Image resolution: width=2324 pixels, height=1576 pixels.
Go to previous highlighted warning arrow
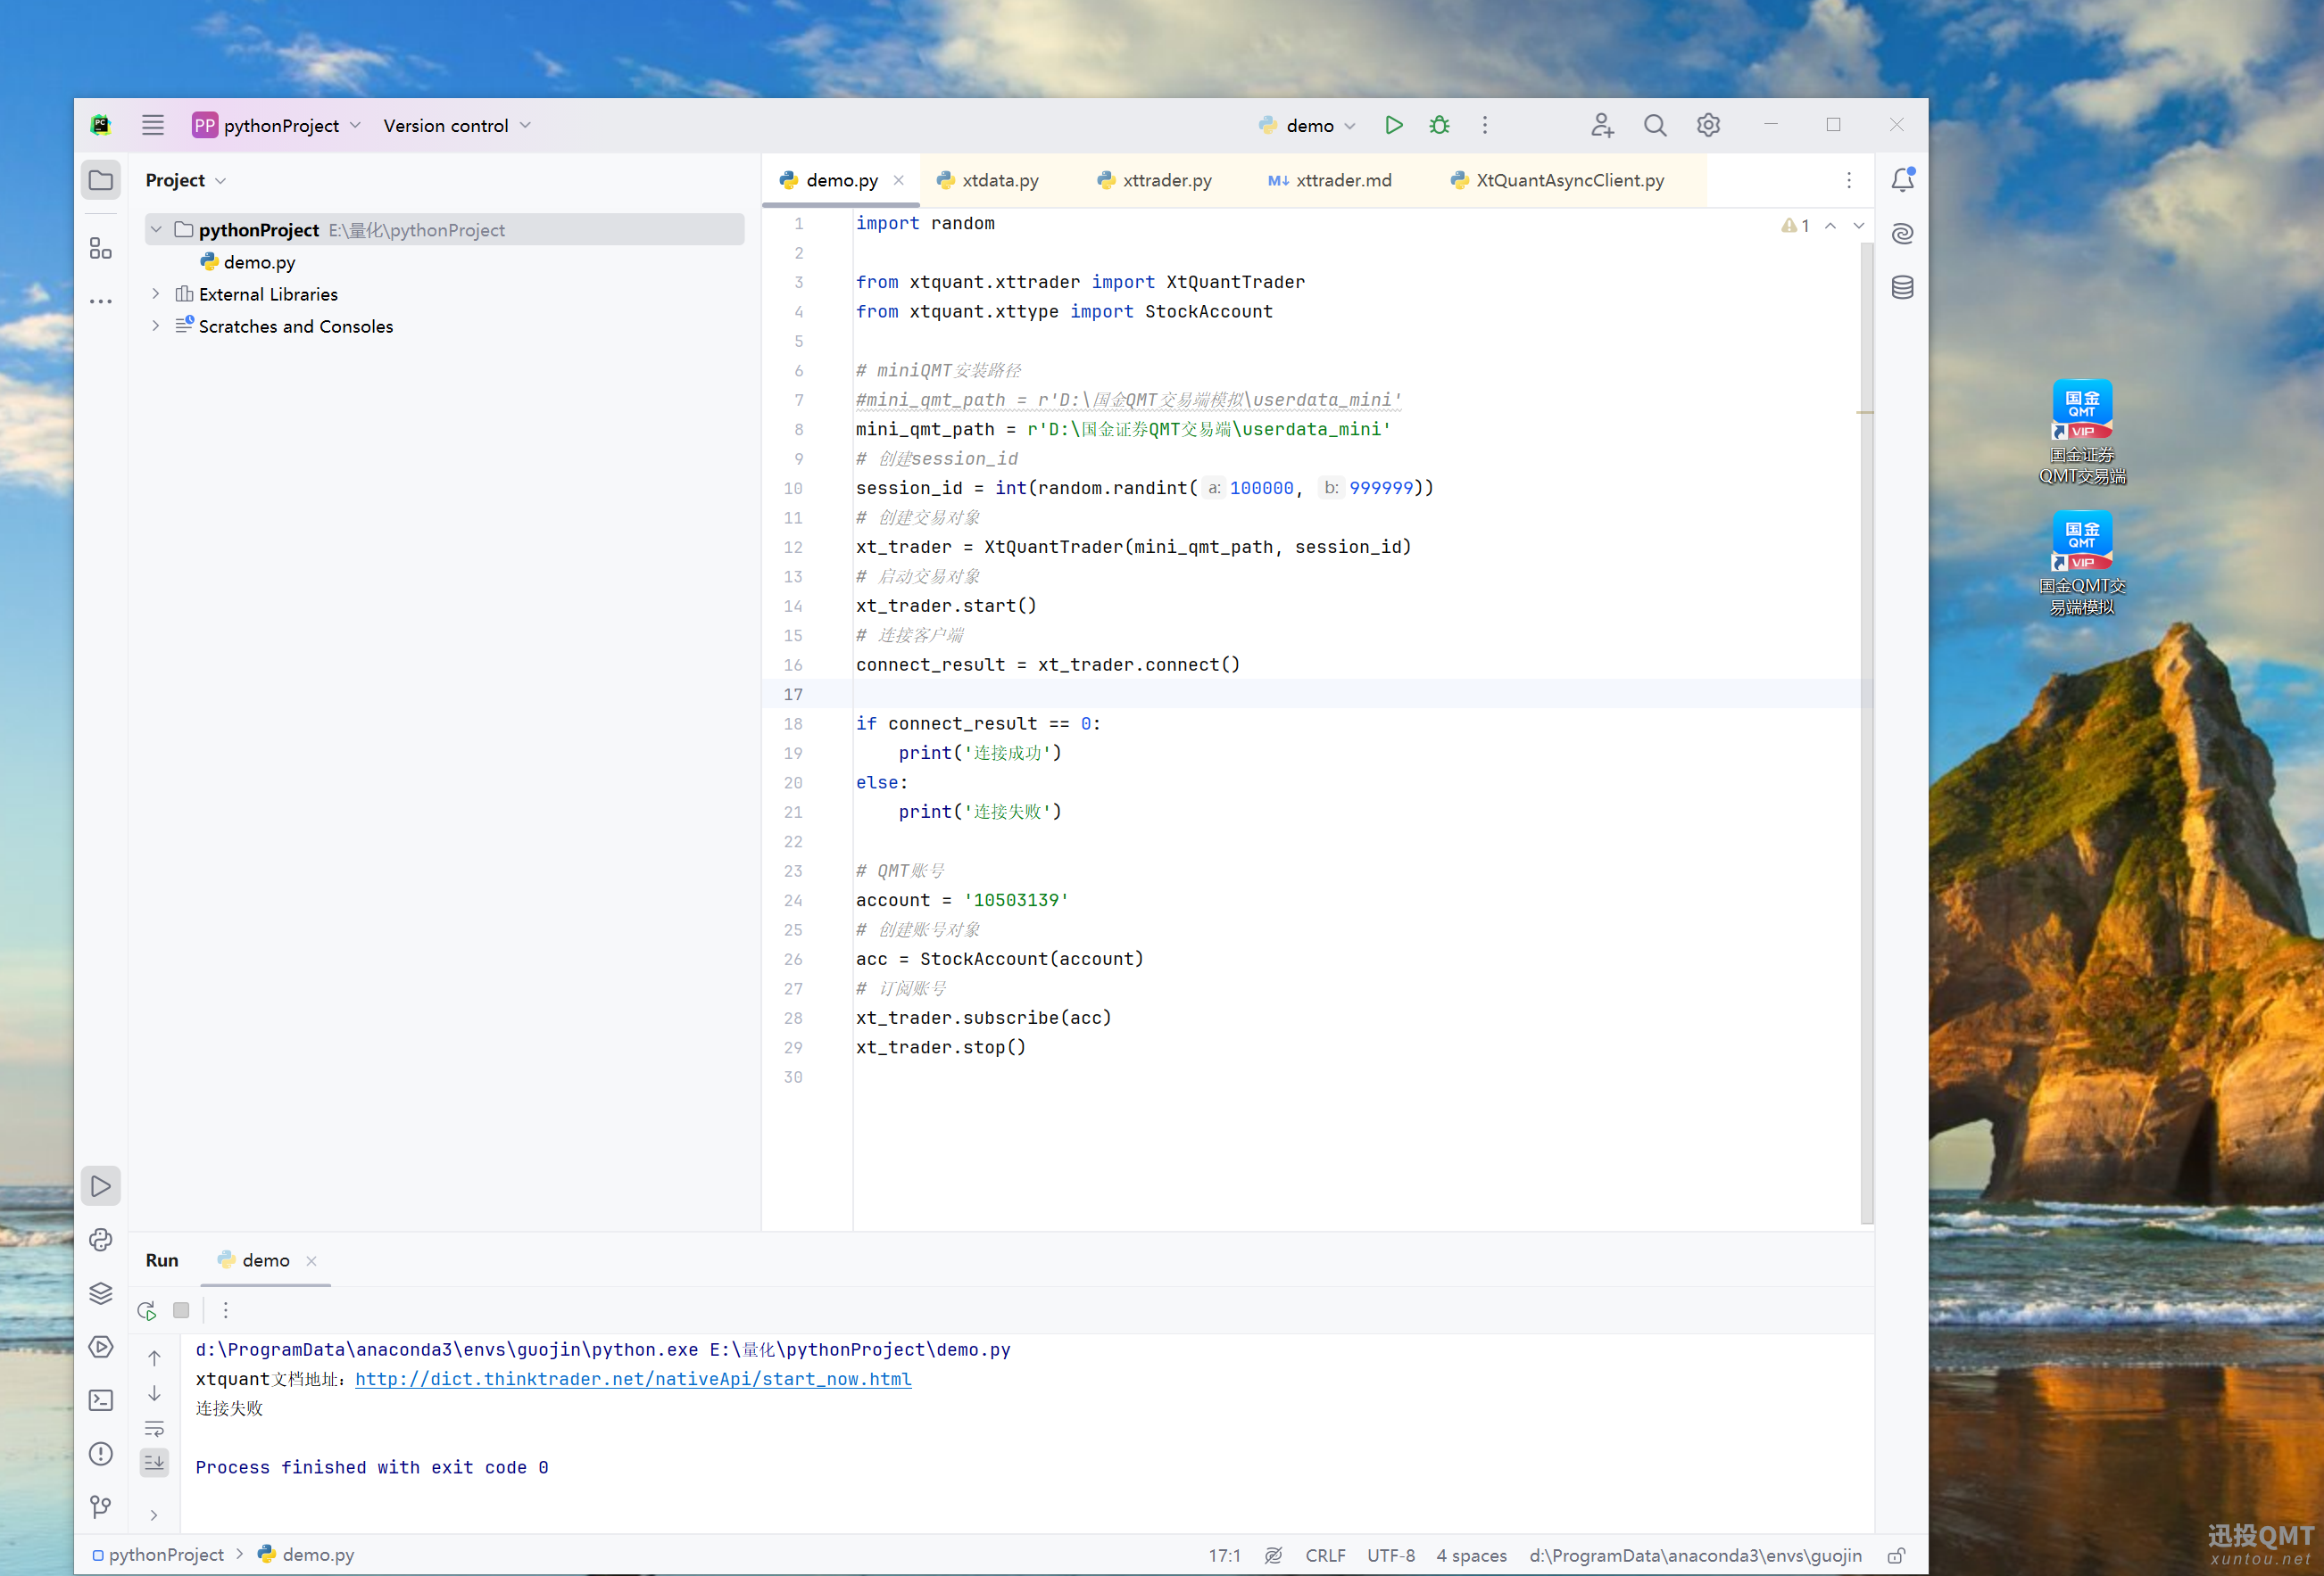click(x=1830, y=225)
